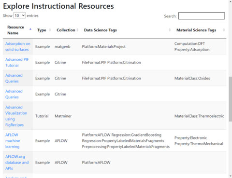The width and height of the screenshot is (232, 178).
Task: Click Data Science Tags column header
Action: click(x=100, y=30)
